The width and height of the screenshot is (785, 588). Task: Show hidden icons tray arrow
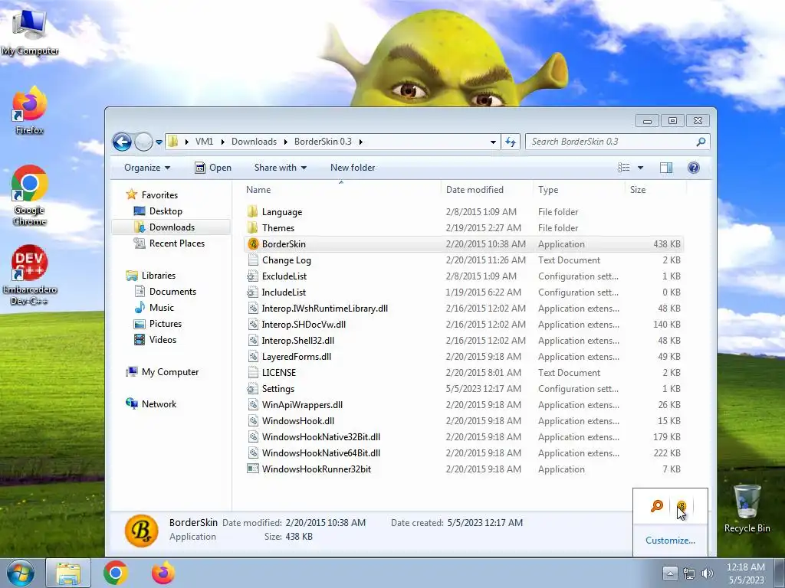coord(670,573)
